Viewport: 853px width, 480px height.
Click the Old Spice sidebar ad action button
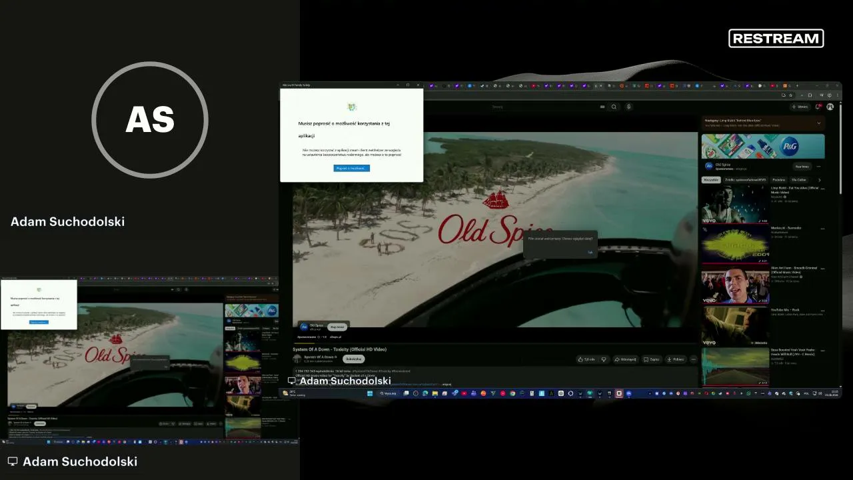tap(802, 167)
